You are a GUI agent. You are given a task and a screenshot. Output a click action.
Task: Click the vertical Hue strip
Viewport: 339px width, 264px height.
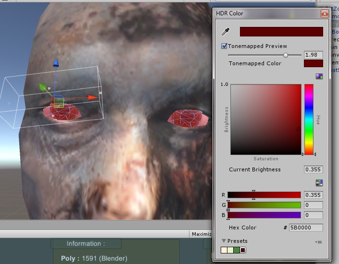pyautogui.click(x=309, y=120)
